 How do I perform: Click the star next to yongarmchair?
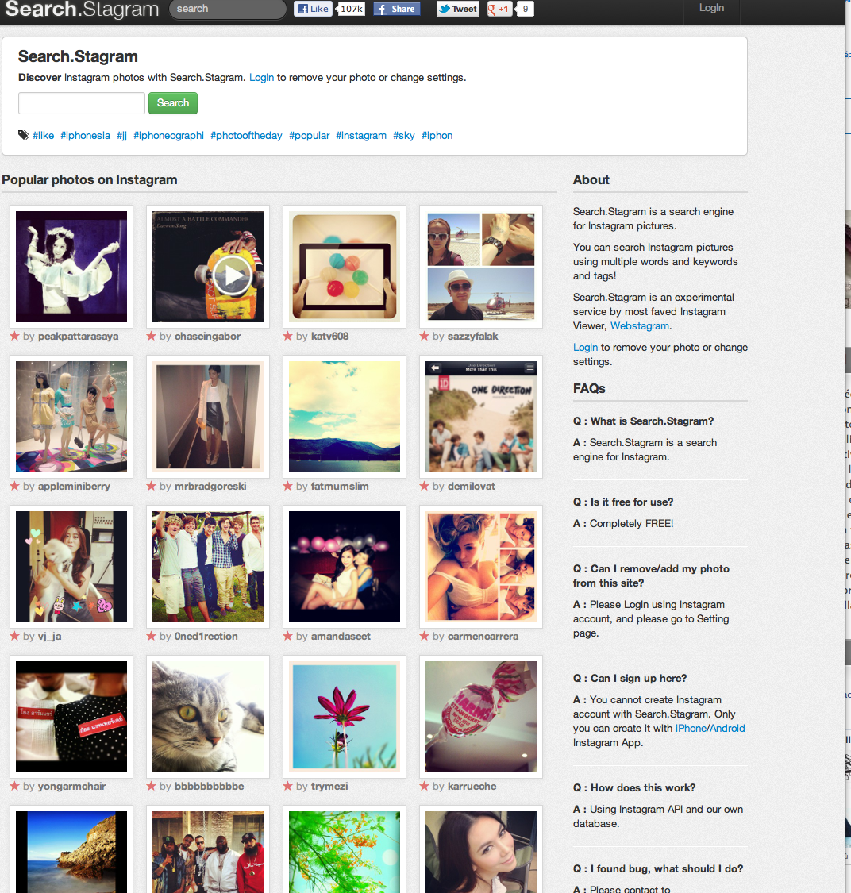tap(15, 786)
